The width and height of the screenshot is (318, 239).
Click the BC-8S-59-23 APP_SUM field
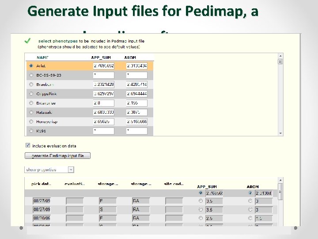click(104, 75)
